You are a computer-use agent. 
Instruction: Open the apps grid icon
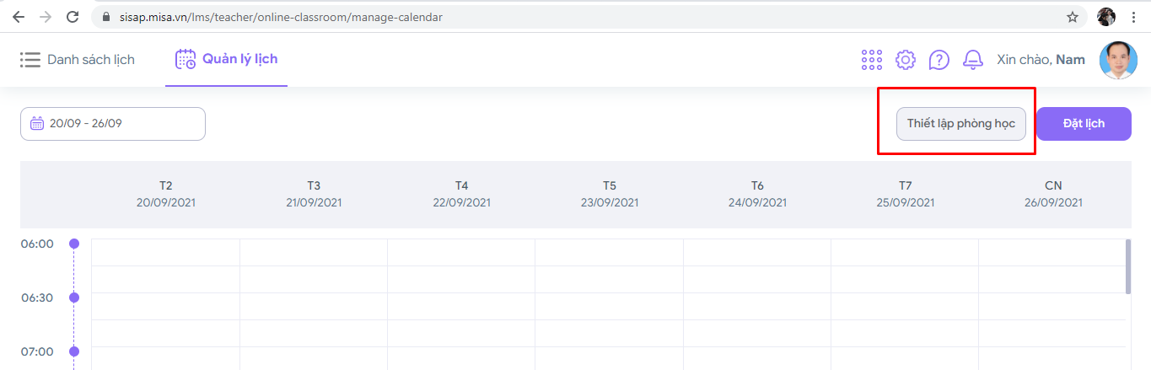tap(871, 60)
